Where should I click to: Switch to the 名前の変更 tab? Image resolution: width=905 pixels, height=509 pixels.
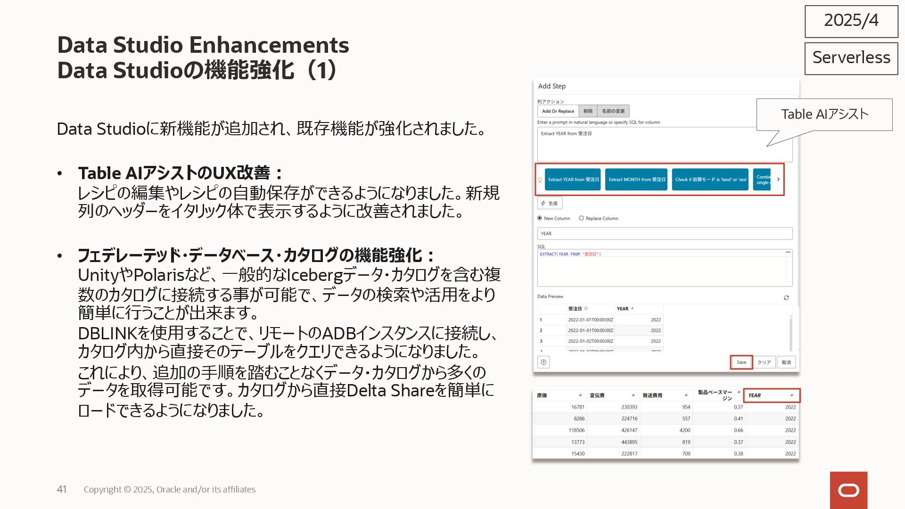pyautogui.click(x=613, y=111)
